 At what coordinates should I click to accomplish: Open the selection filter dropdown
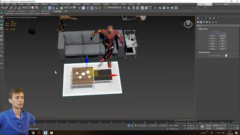coord(27,7)
